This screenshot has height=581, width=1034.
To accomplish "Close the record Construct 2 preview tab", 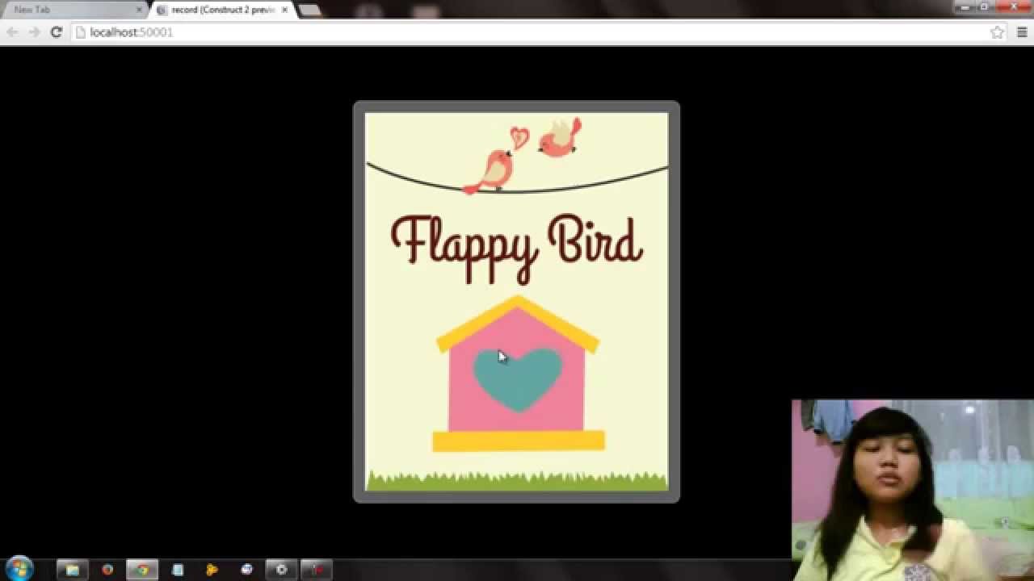I will pos(284,10).
